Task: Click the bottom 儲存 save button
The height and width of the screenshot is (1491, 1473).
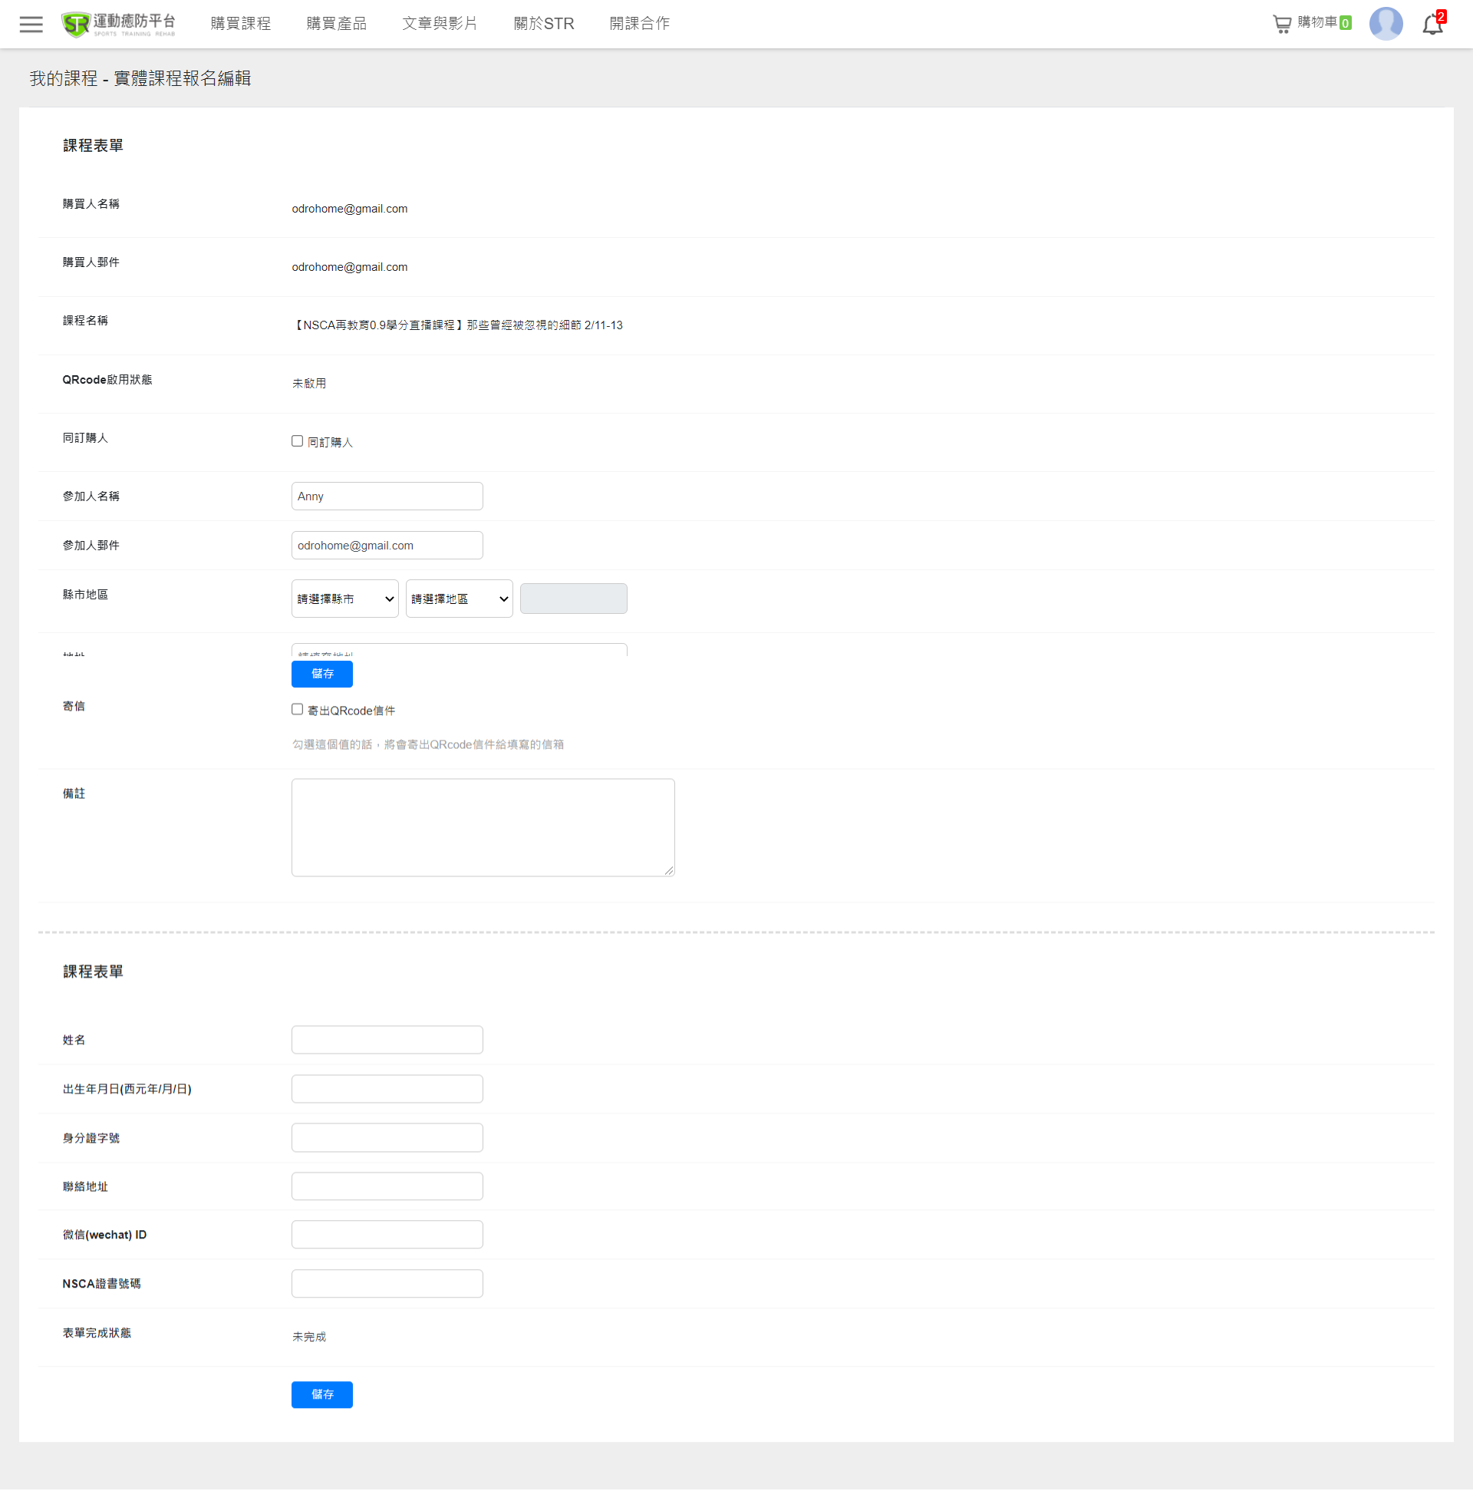Action: click(321, 1394)
